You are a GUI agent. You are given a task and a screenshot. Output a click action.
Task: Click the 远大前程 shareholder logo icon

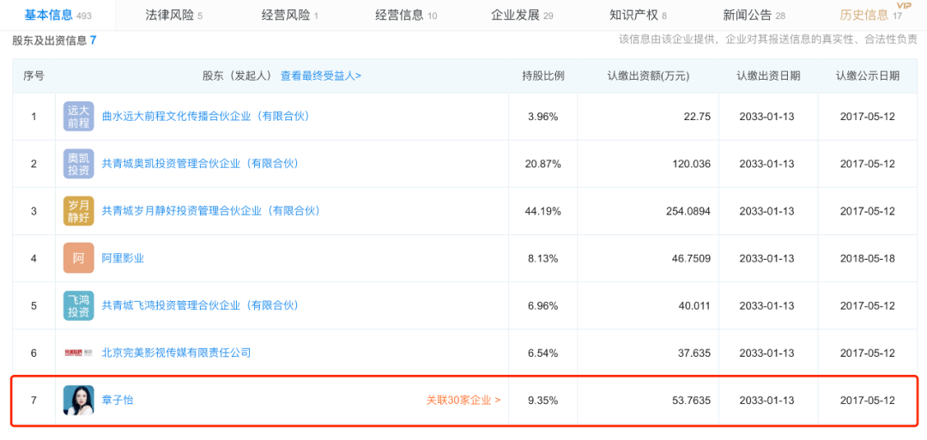pos(79,117)
